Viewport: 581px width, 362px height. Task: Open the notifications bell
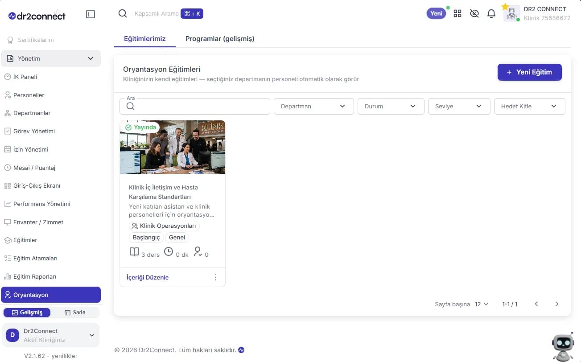point(491,14)
